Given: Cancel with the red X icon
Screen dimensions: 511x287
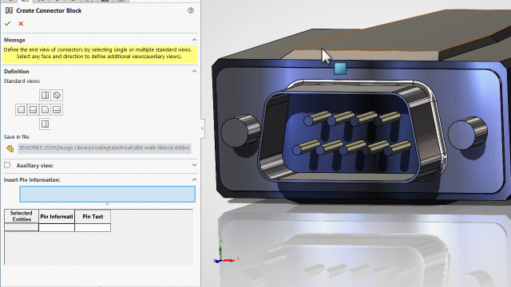Looking at the screenshot, I should 21,24.
